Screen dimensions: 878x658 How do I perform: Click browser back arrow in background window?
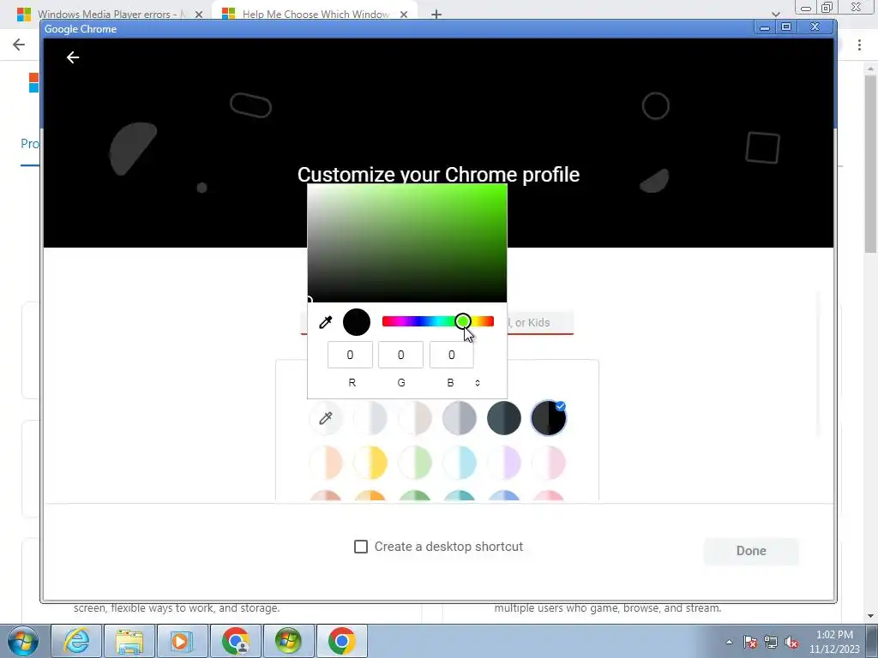(x=19, y=45)
